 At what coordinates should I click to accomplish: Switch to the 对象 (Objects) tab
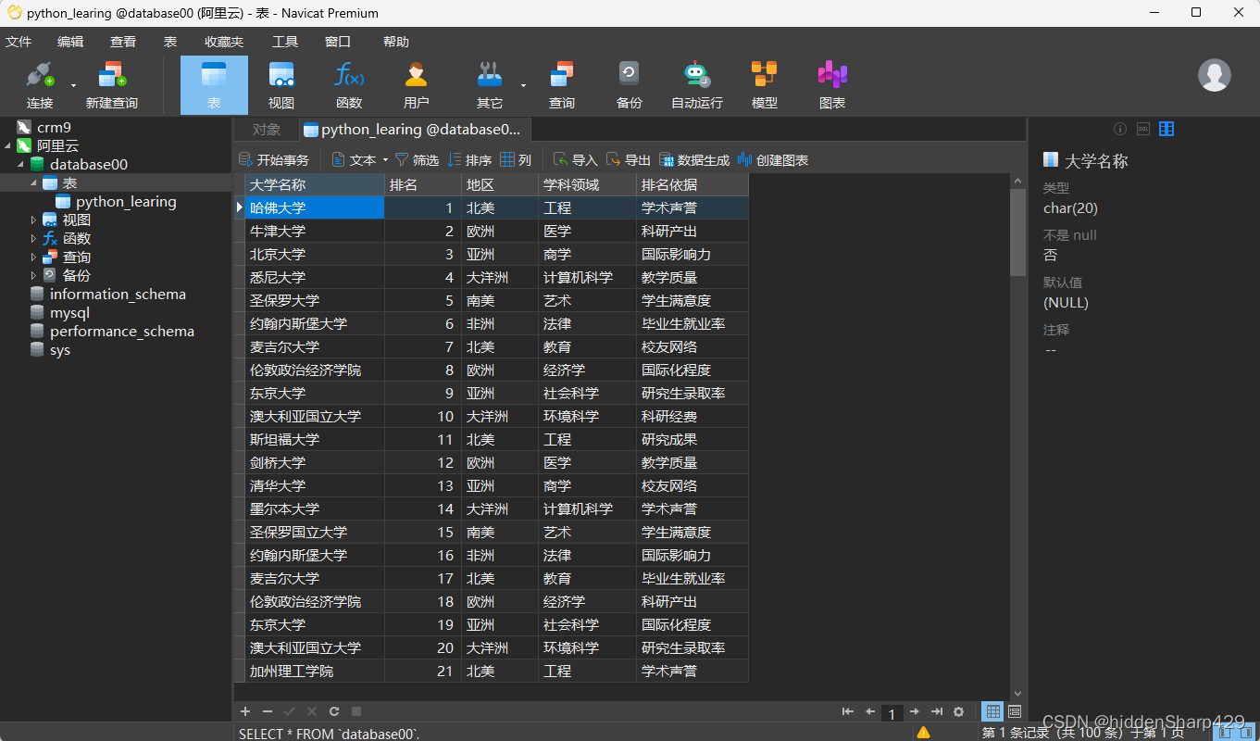[x=267, y=130]
